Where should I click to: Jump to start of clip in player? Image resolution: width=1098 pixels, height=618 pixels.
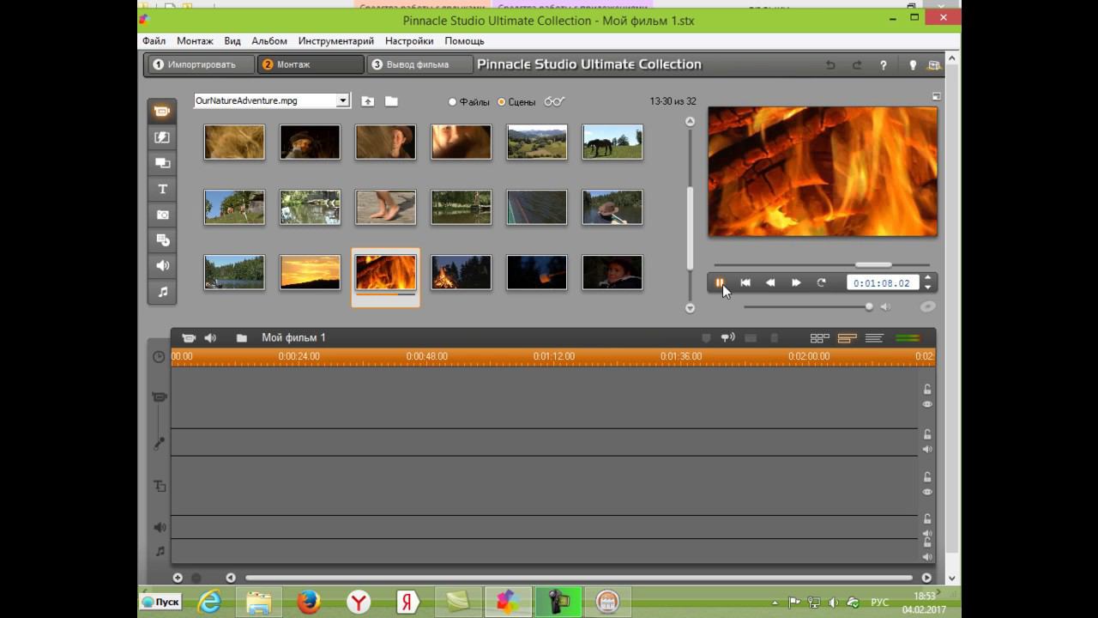coord(745,282)
